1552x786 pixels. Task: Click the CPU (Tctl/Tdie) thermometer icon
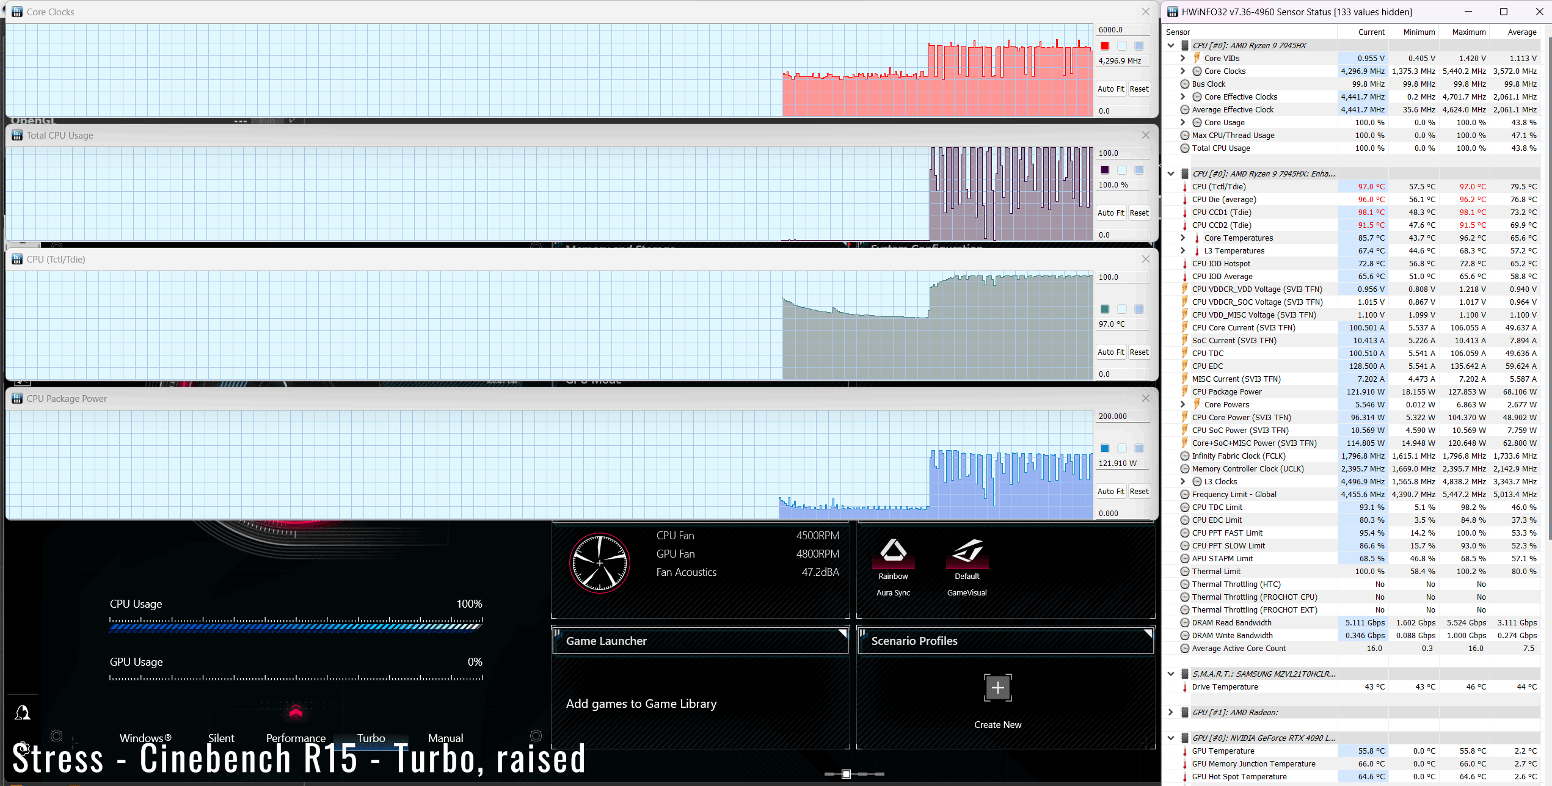click(x=1185, y=187)
